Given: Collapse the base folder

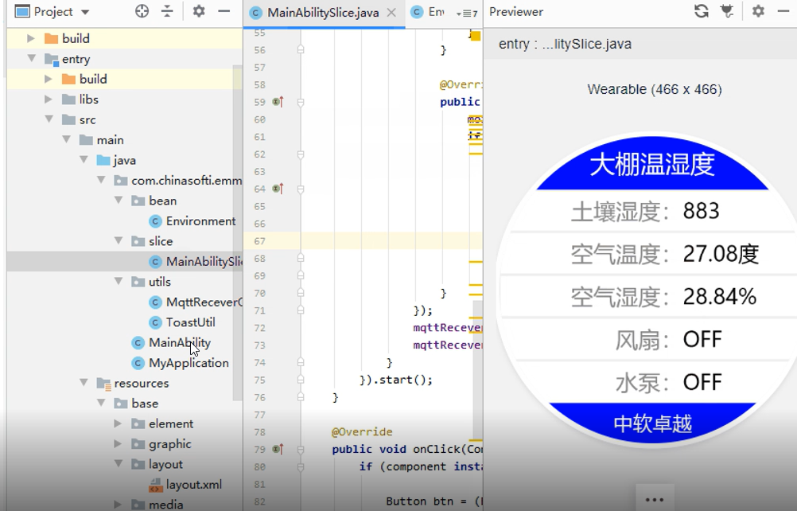Looking at the screenshot, I should click(101, 404).
